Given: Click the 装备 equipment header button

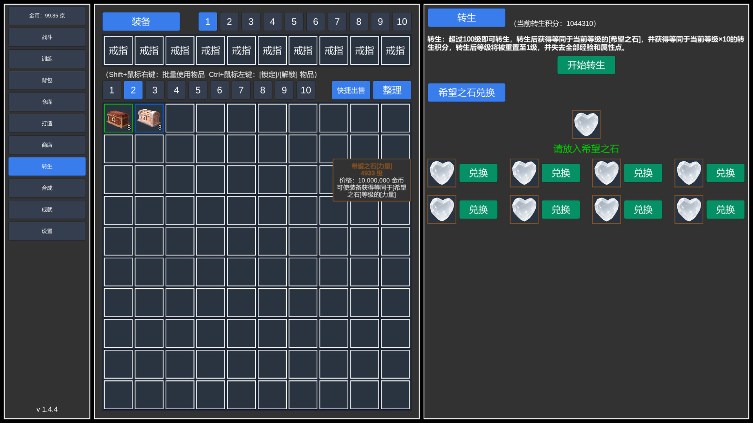Looking at the screenshot, I should point(141,22).
